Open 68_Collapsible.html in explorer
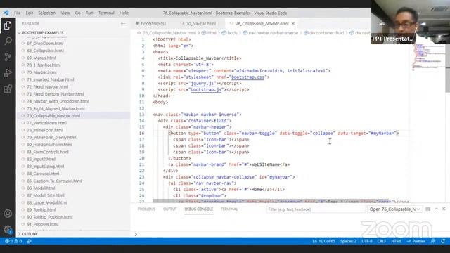Viewport: 450px width, 253px height. tap(45, 51)
